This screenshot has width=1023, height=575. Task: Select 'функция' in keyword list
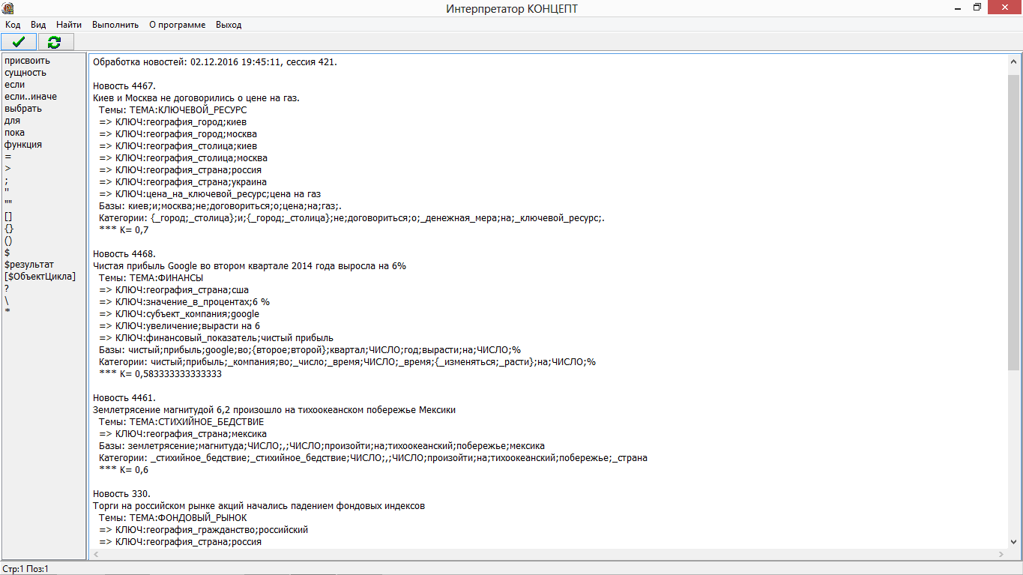[23, 145]
